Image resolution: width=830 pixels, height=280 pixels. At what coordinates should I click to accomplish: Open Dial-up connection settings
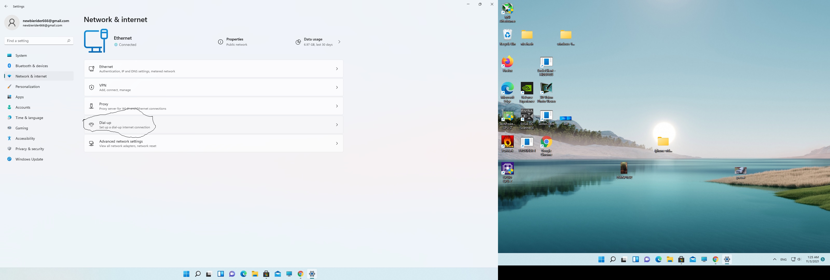(x=213, y=125)
